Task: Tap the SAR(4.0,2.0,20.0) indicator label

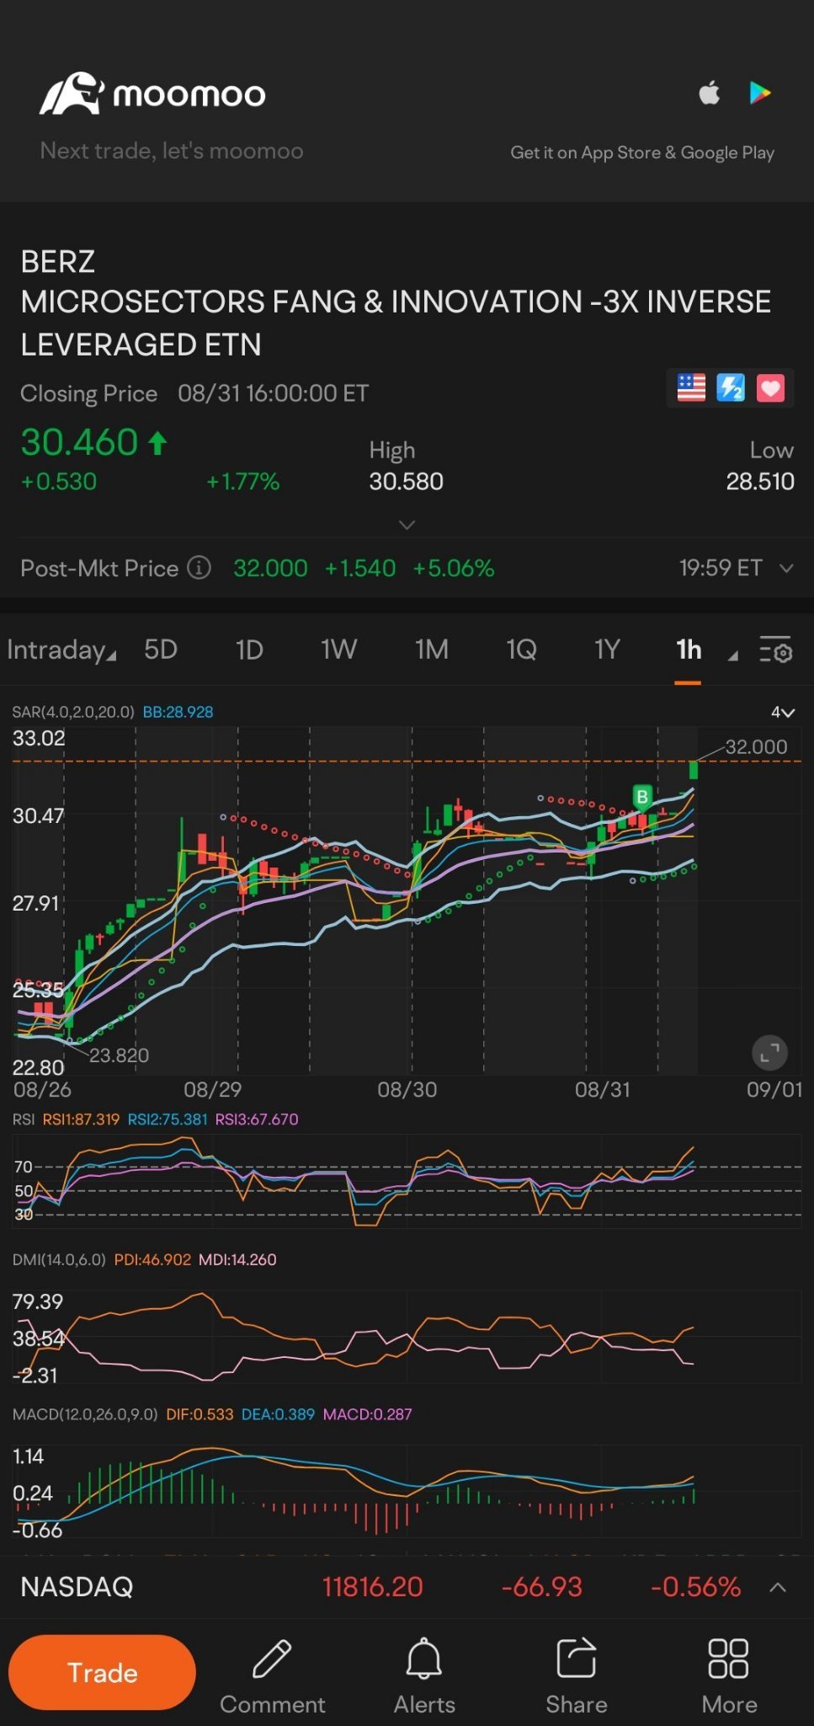Action: pos(73,712)
